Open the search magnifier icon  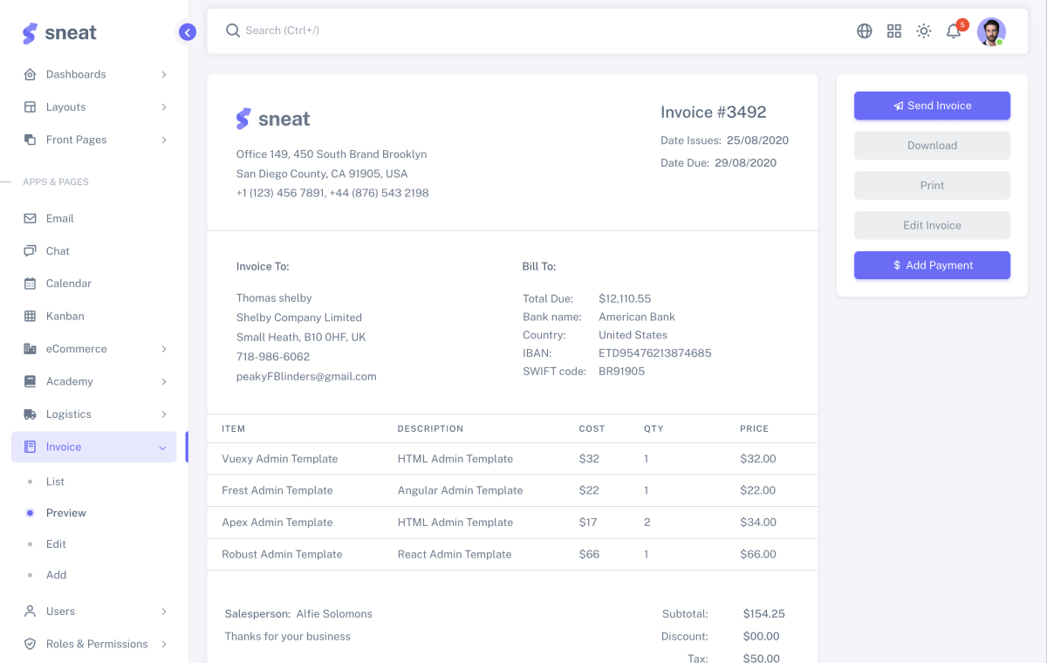(232, 30)
